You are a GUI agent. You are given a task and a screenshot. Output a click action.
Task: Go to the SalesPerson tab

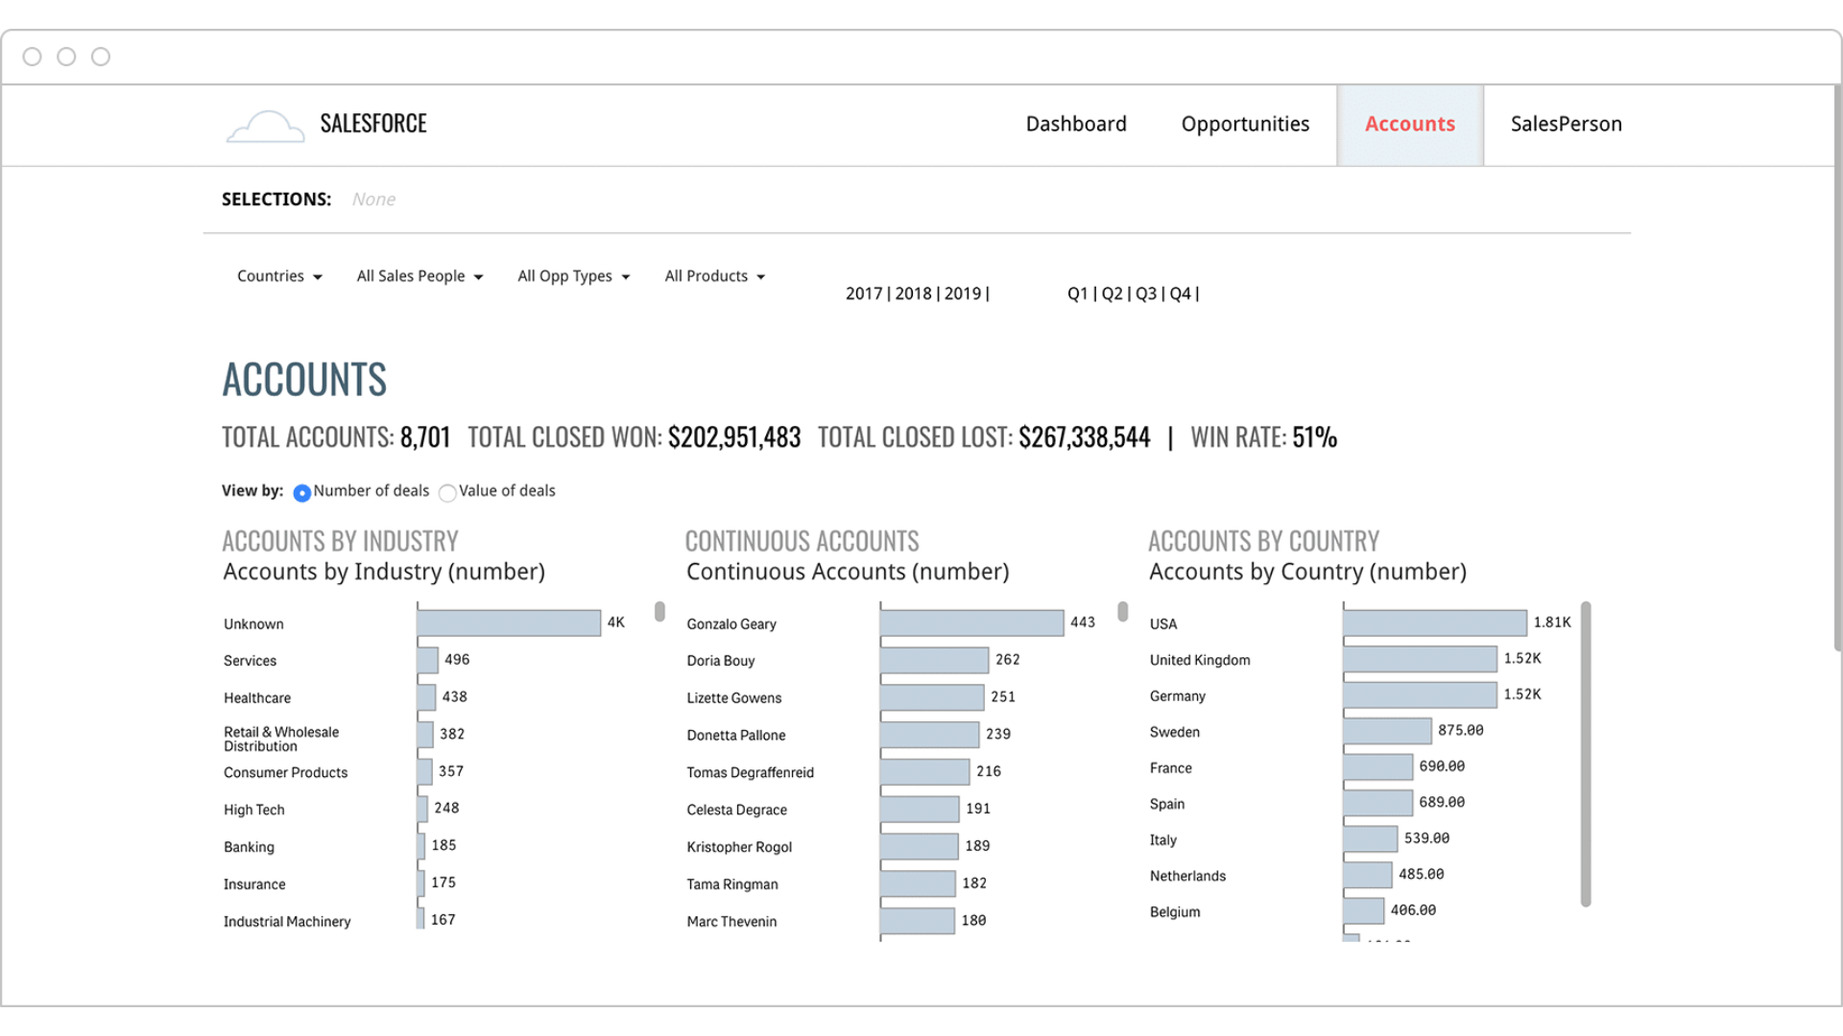(x=1566, y=125)
